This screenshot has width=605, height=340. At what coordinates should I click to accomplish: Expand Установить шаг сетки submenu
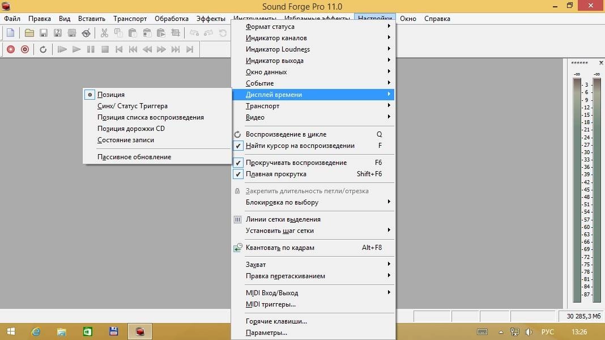pyautogui.click(x=313, y=231)
